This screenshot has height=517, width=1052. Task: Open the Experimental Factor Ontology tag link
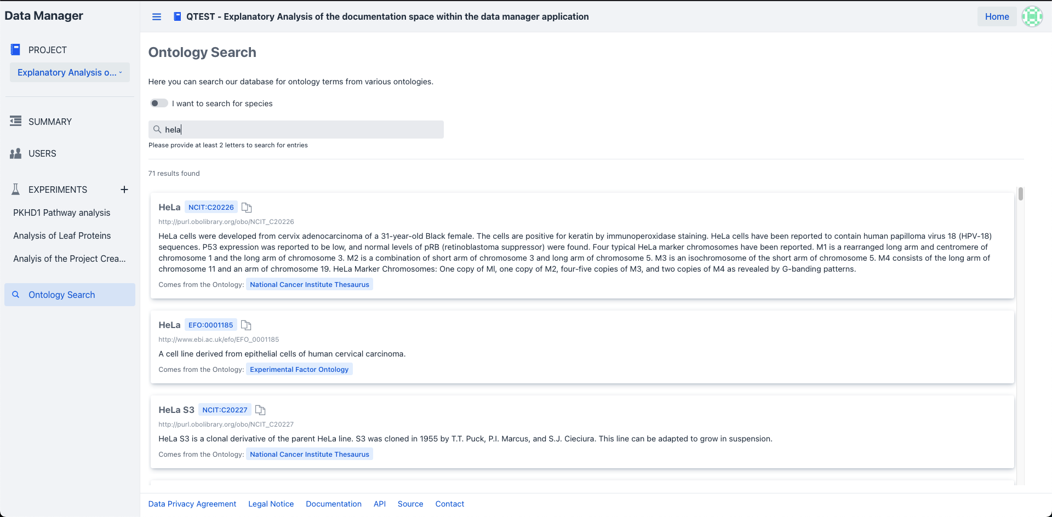[299, 370]
